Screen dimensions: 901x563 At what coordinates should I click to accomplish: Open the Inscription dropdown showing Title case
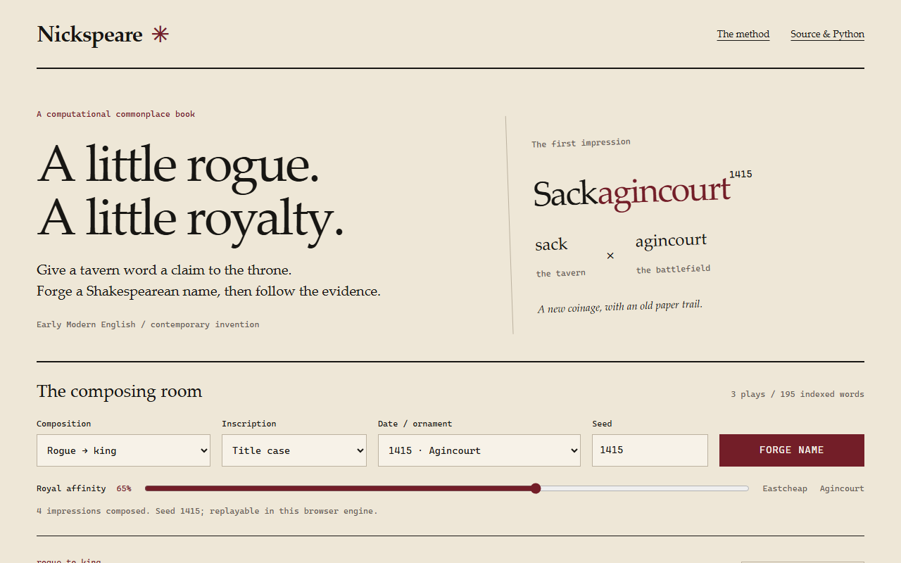click(x=294, y=450)
